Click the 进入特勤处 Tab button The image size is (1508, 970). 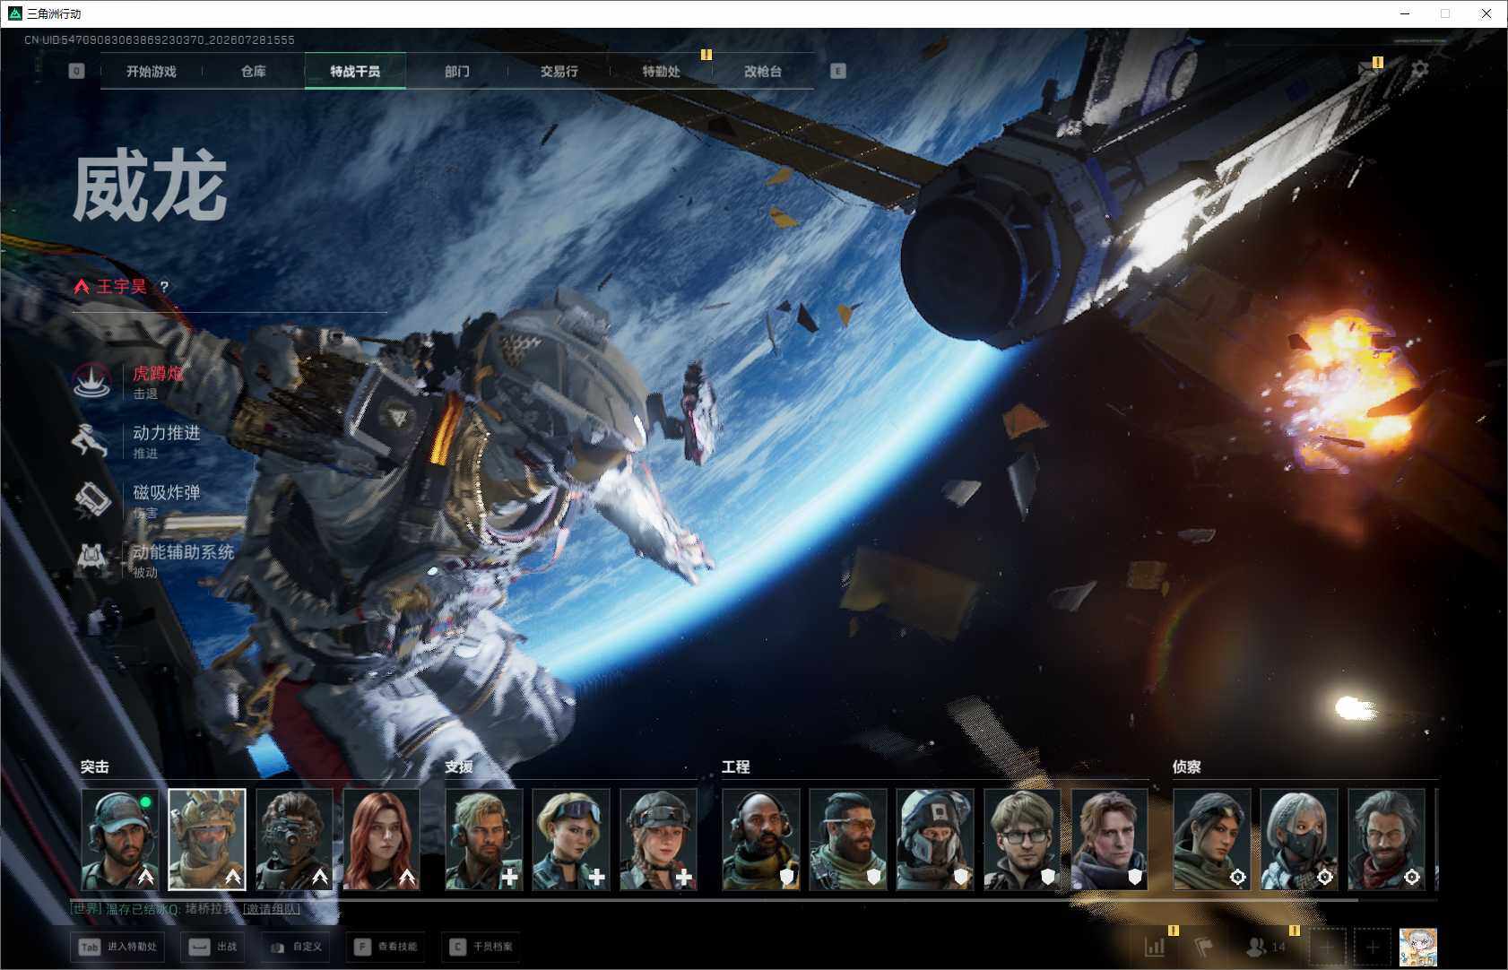[x=119, y=947]
